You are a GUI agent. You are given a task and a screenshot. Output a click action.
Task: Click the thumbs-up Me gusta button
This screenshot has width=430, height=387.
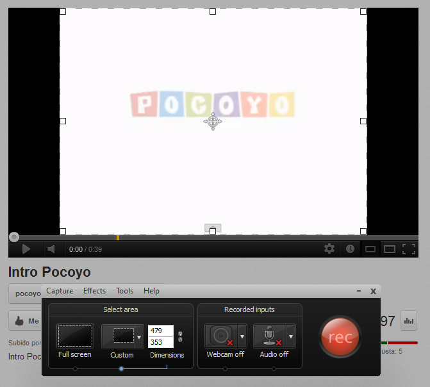25,320
